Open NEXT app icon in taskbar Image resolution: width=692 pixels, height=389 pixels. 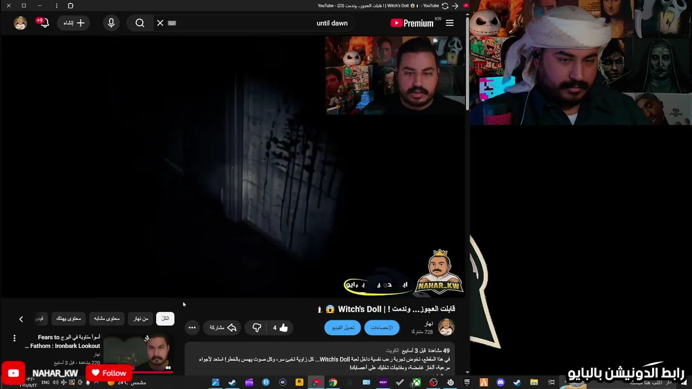(x=383, y=383)
